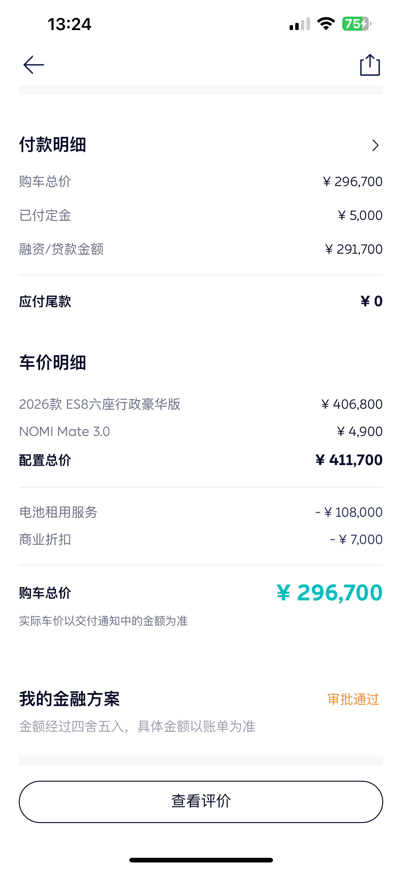
Task: Tap the 付款明细 section heading
Action: tap(53, 145)
